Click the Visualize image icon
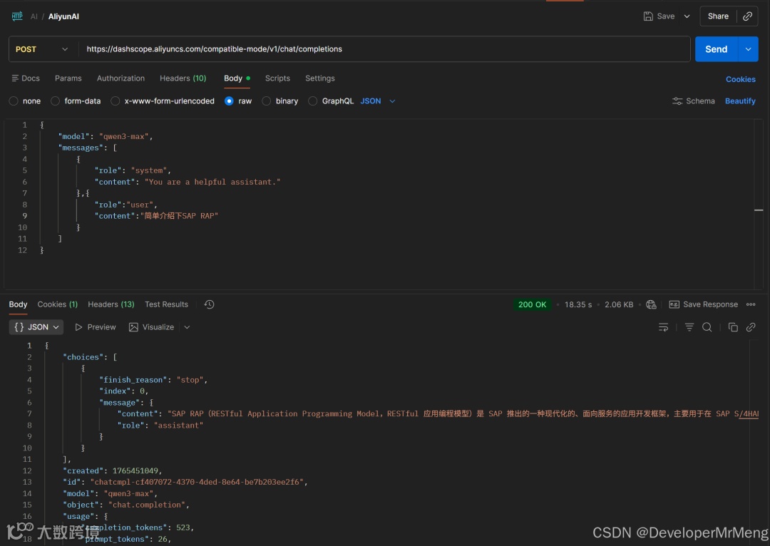 (x=133, y=327)
